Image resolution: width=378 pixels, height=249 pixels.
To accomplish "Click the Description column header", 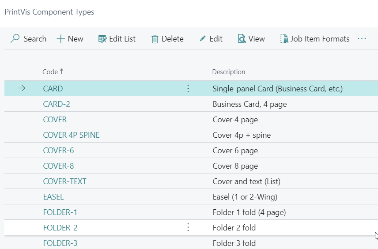I will click(x=229, y=72).
